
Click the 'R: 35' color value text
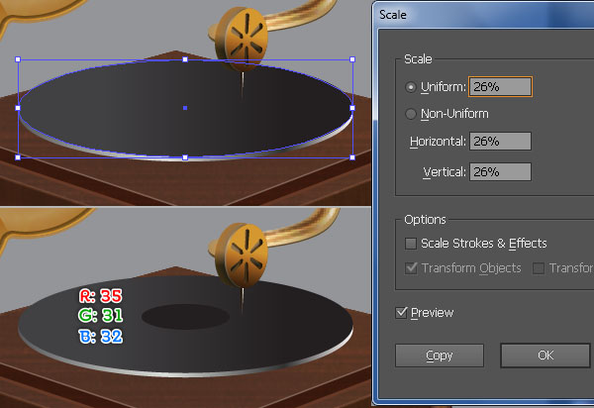click(x=101, y=296)
